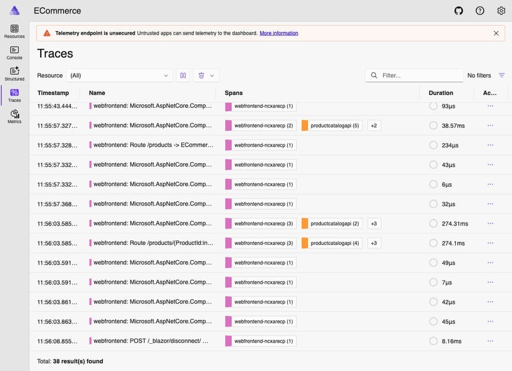The height and width of the screenshot is (371, 512).
Task: Open actions menu for the 49µs trace
Action: [x=490, y=263]
